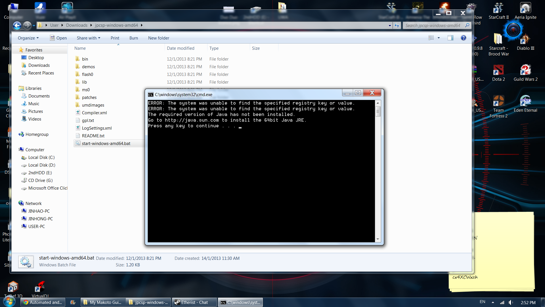Click the Back navigation arrow in Explorer

coord(17,26)
